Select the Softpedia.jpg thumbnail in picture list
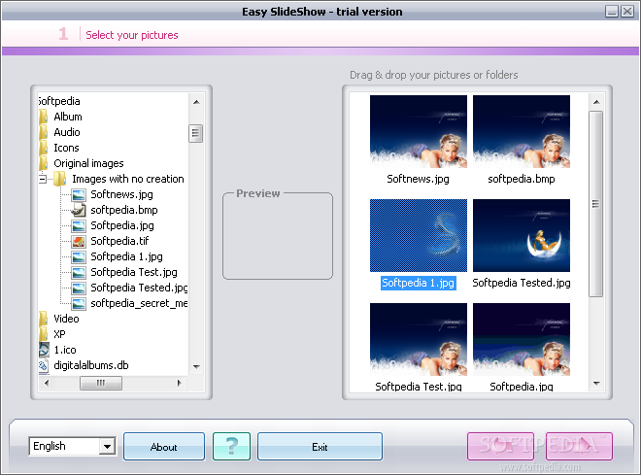Image resolution: width=641 pixels, height=475 pixels. pos(522,339)
